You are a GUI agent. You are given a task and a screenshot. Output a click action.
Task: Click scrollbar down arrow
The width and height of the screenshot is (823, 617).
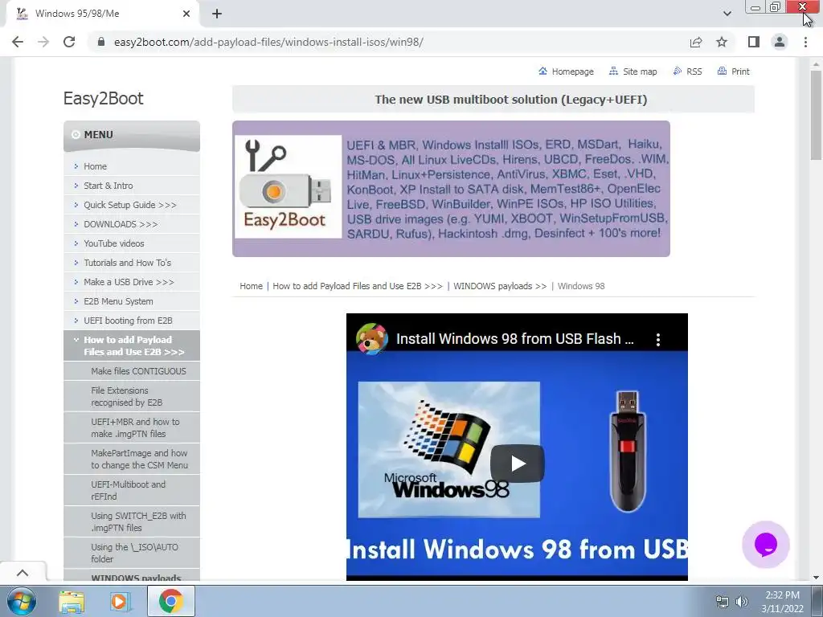(x=816, y=577)
